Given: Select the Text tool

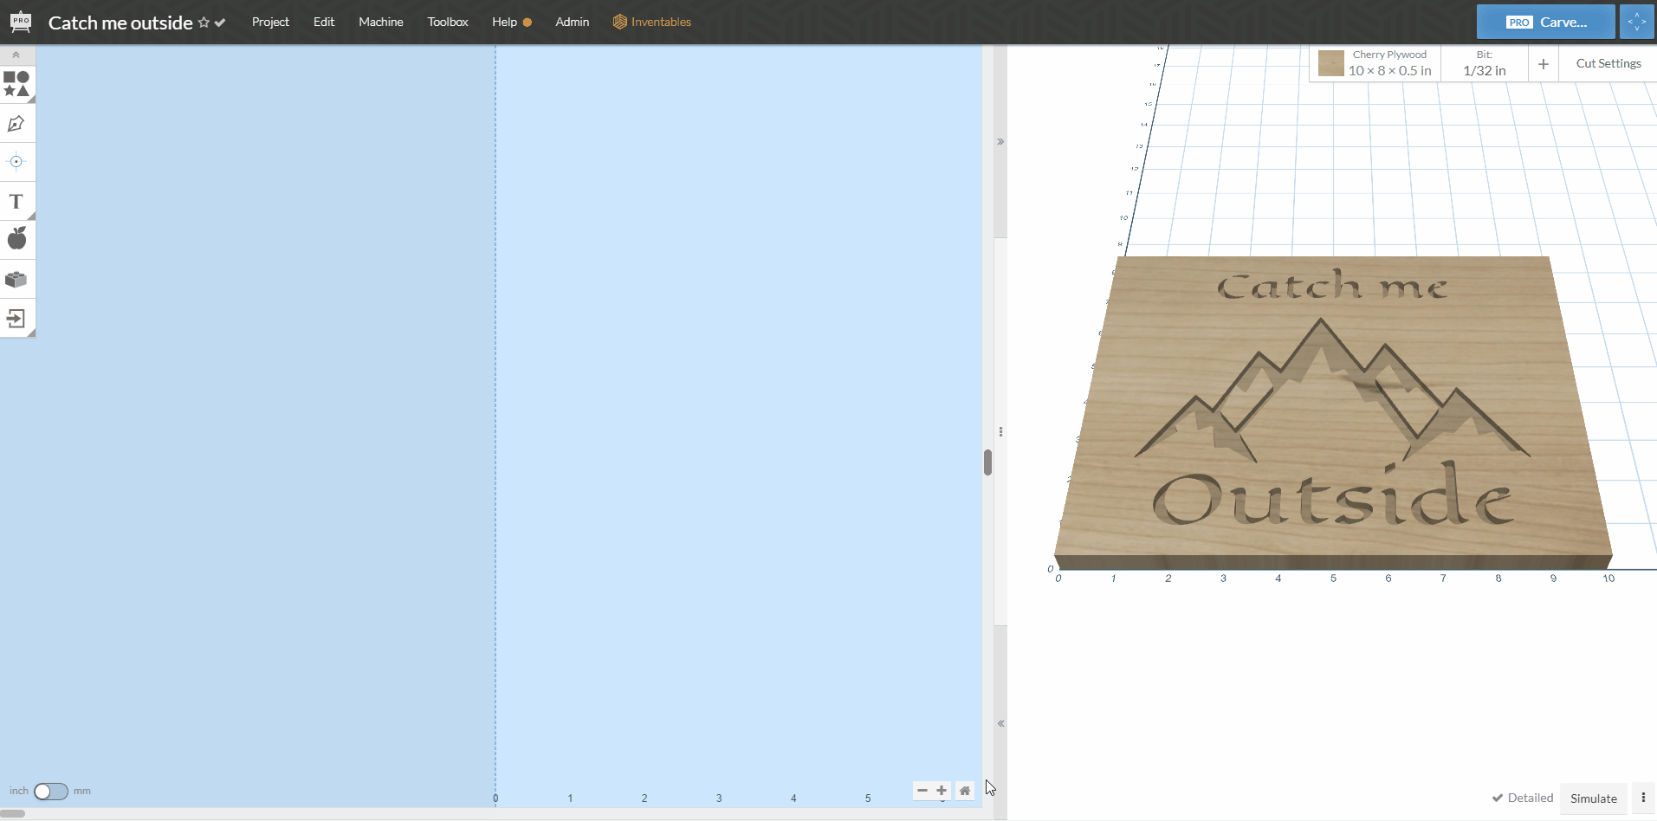Looking at the screenshot, I should click(16, 202).
